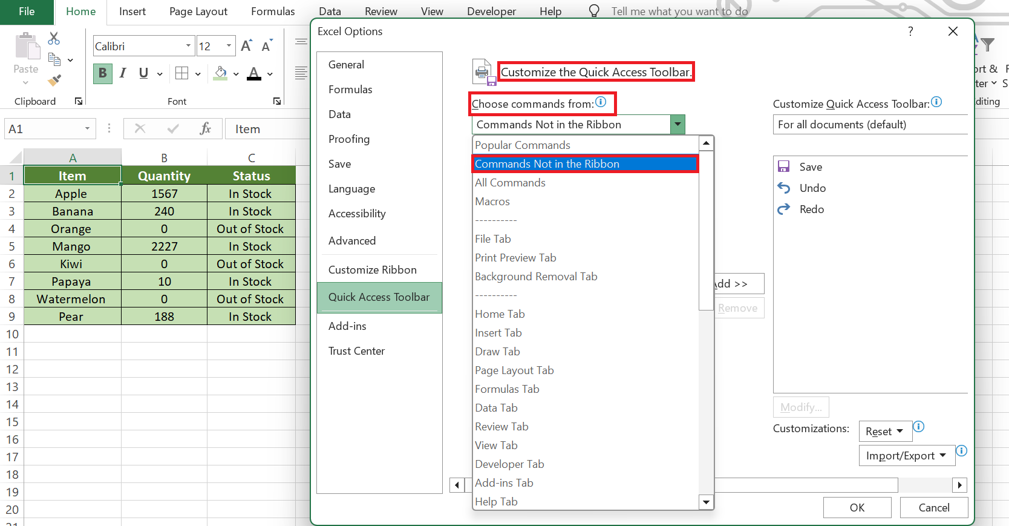Open the Import/Export button
1009x526 pixels.
[906, 456]
